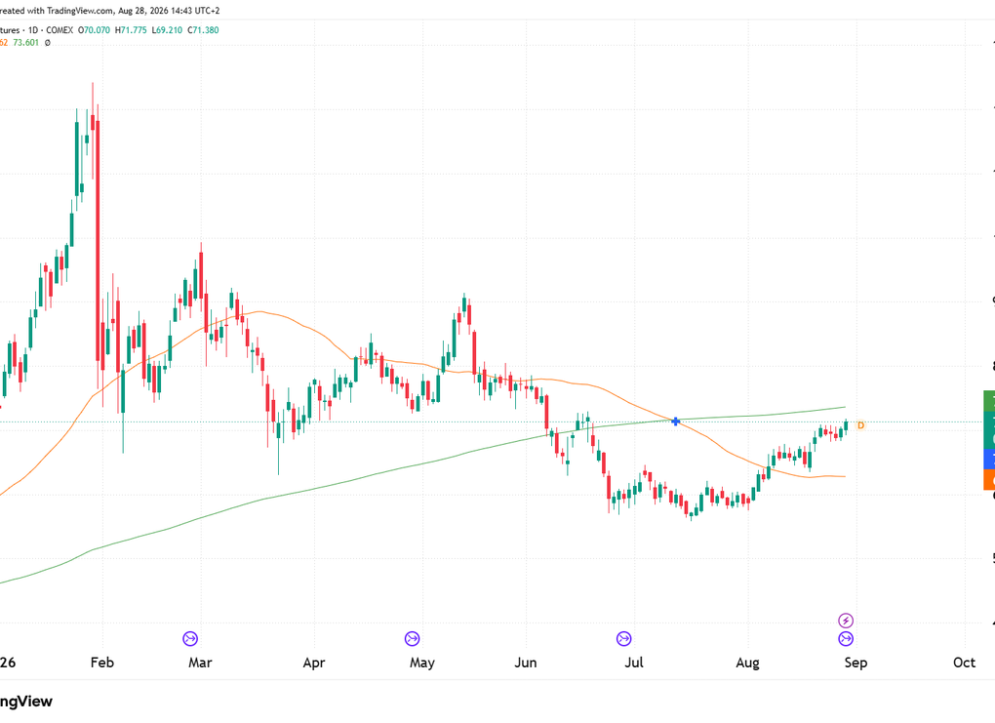Click the contract-switch event icon below May
Viewport: 995px width, 723px height.
[412, 638]
